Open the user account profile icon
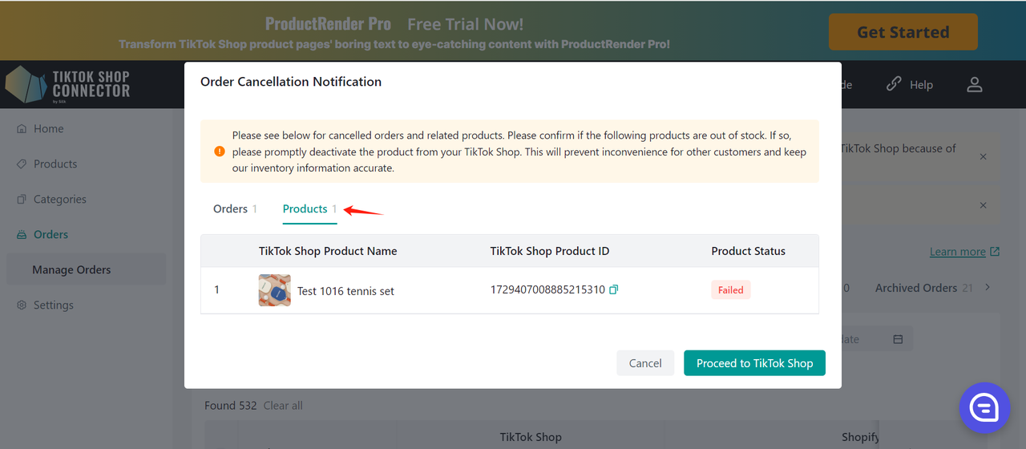This screenshot has width=1026, height=449. pyautogui.click(x=974, y=84)
